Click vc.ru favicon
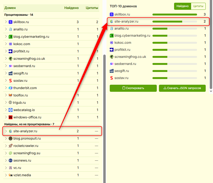This screenshot has width=213, height=183. point(11,168)
